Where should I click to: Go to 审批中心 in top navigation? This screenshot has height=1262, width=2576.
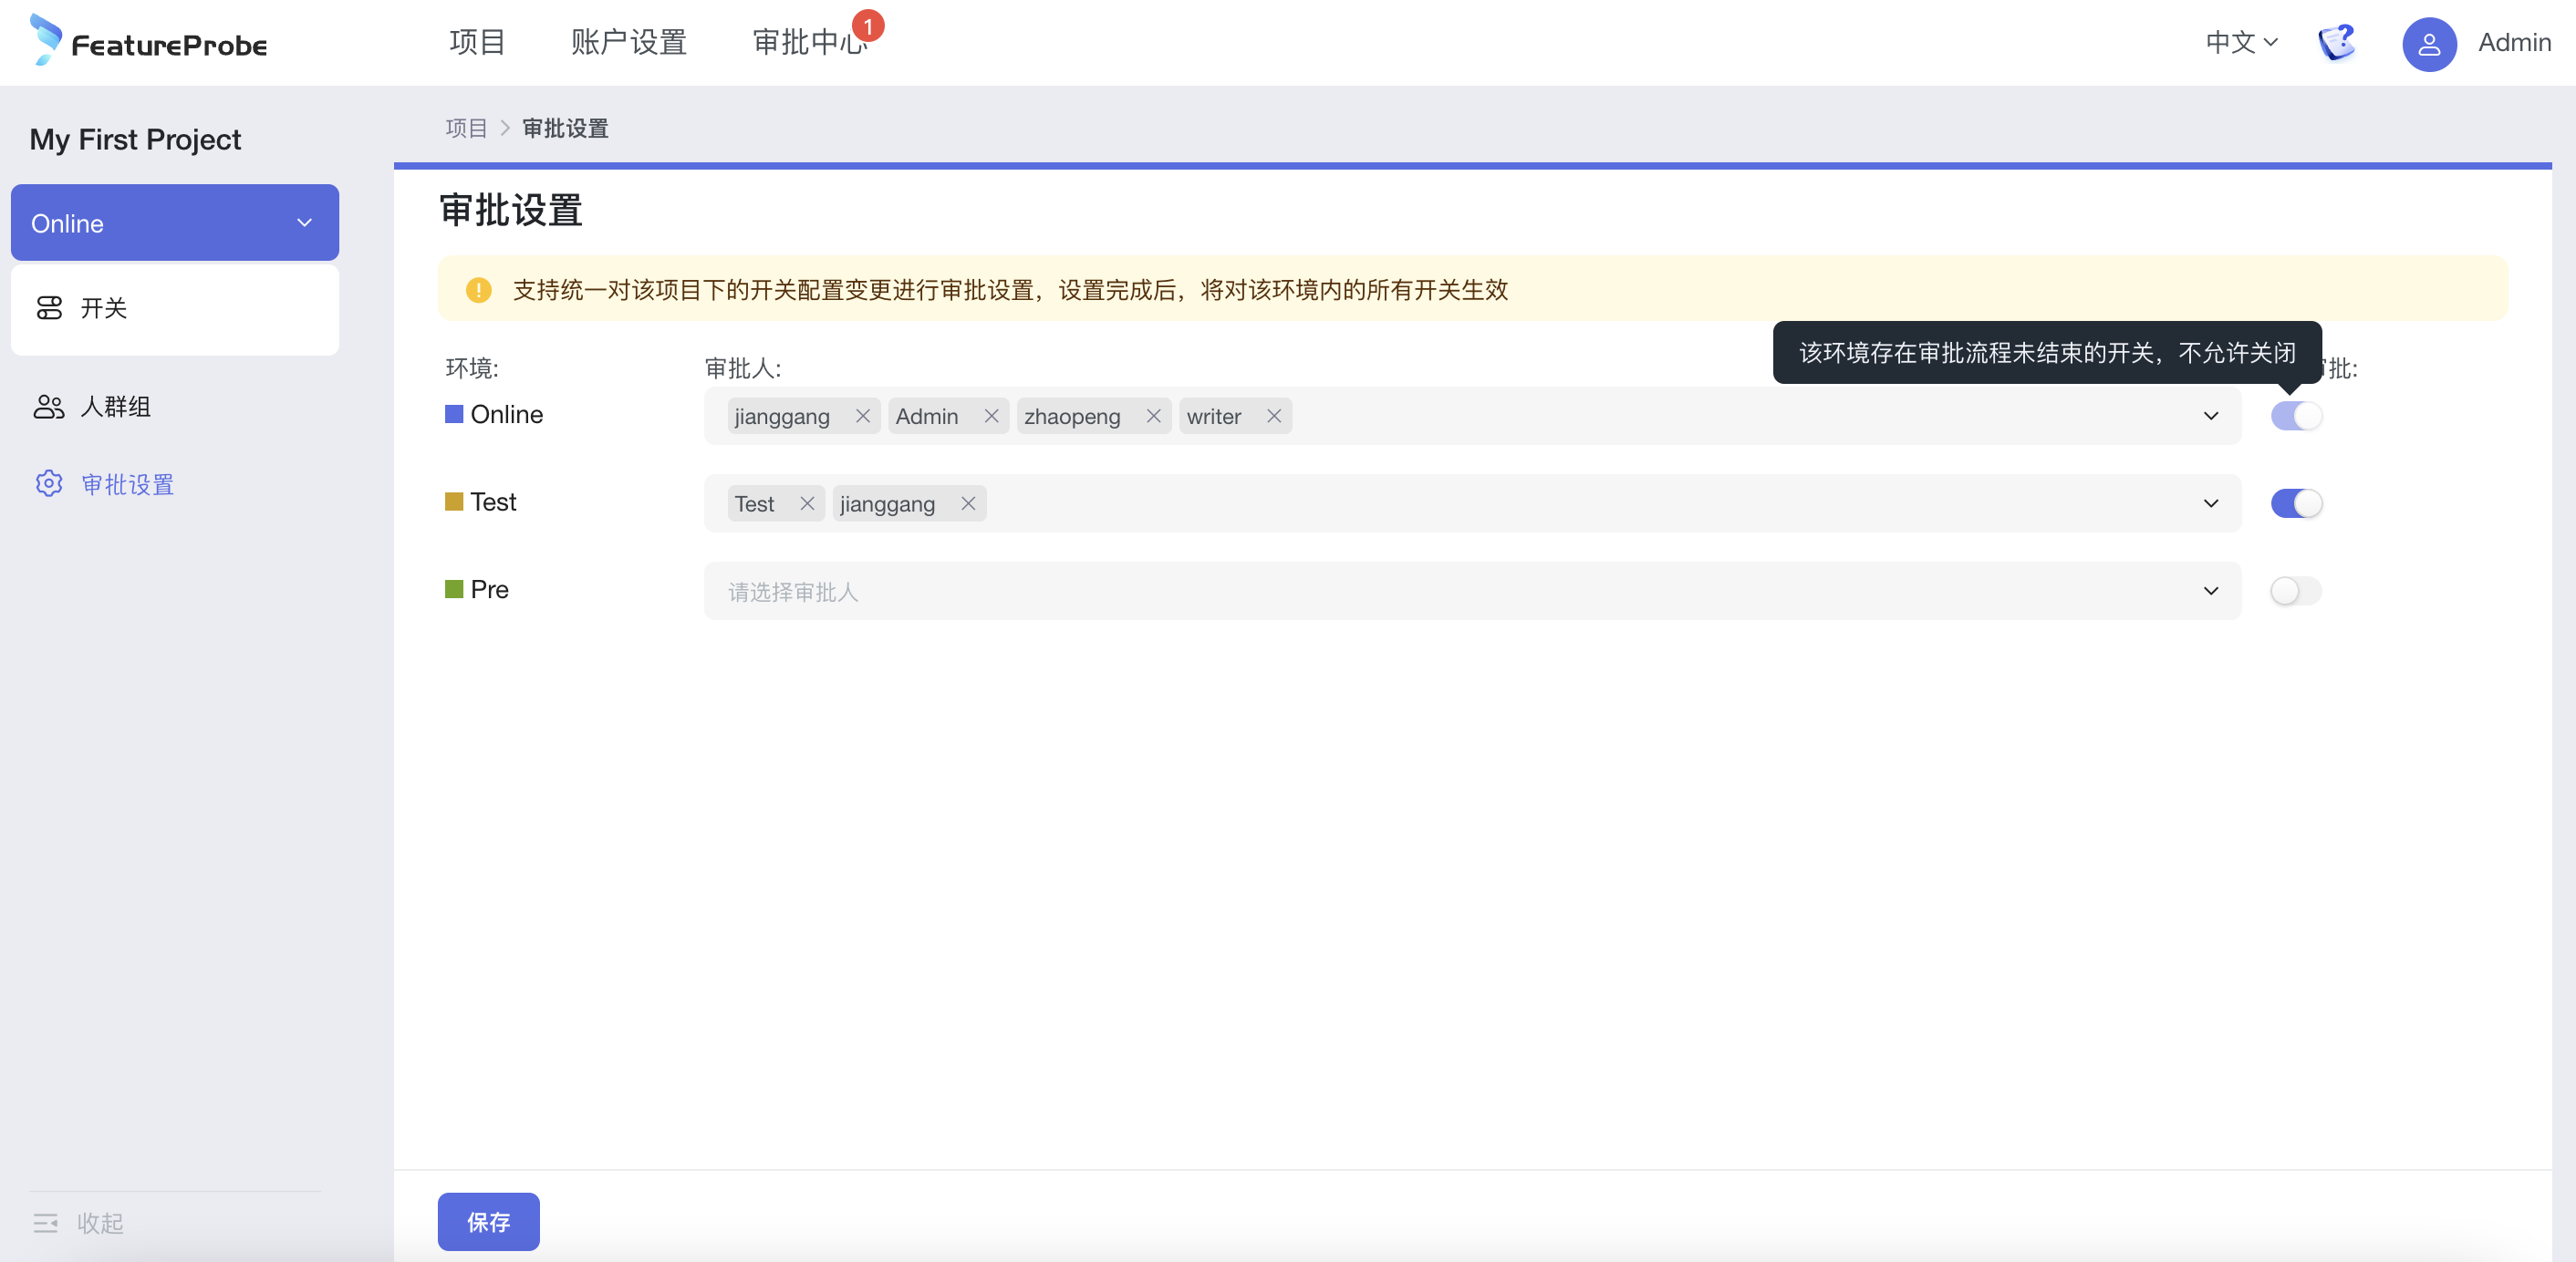click(808, 42)
